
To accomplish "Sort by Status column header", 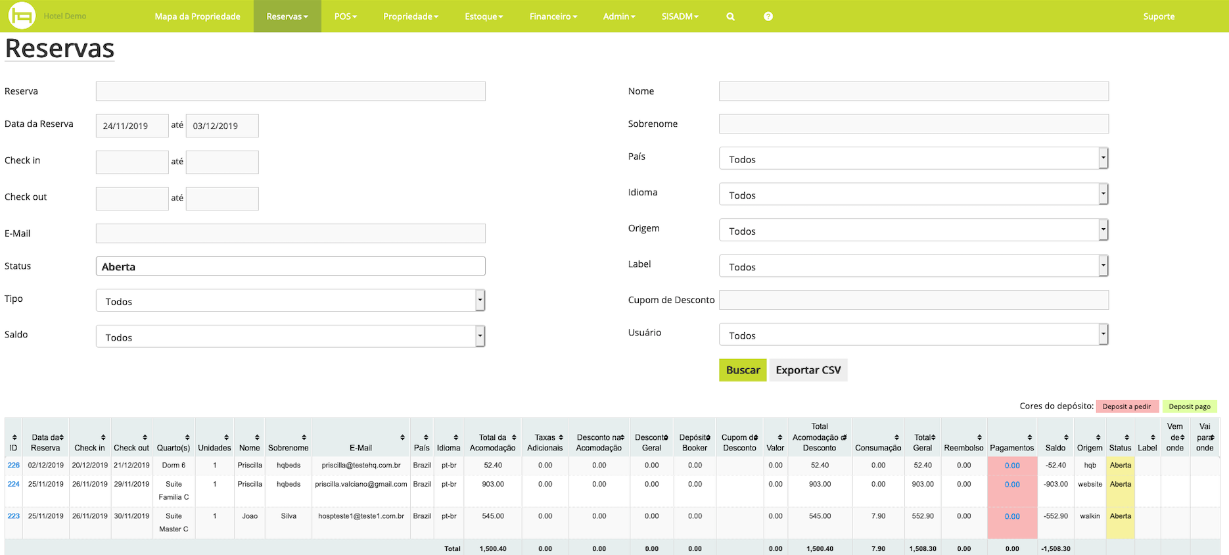I will pyautogui.click(x=1121, y=437).
